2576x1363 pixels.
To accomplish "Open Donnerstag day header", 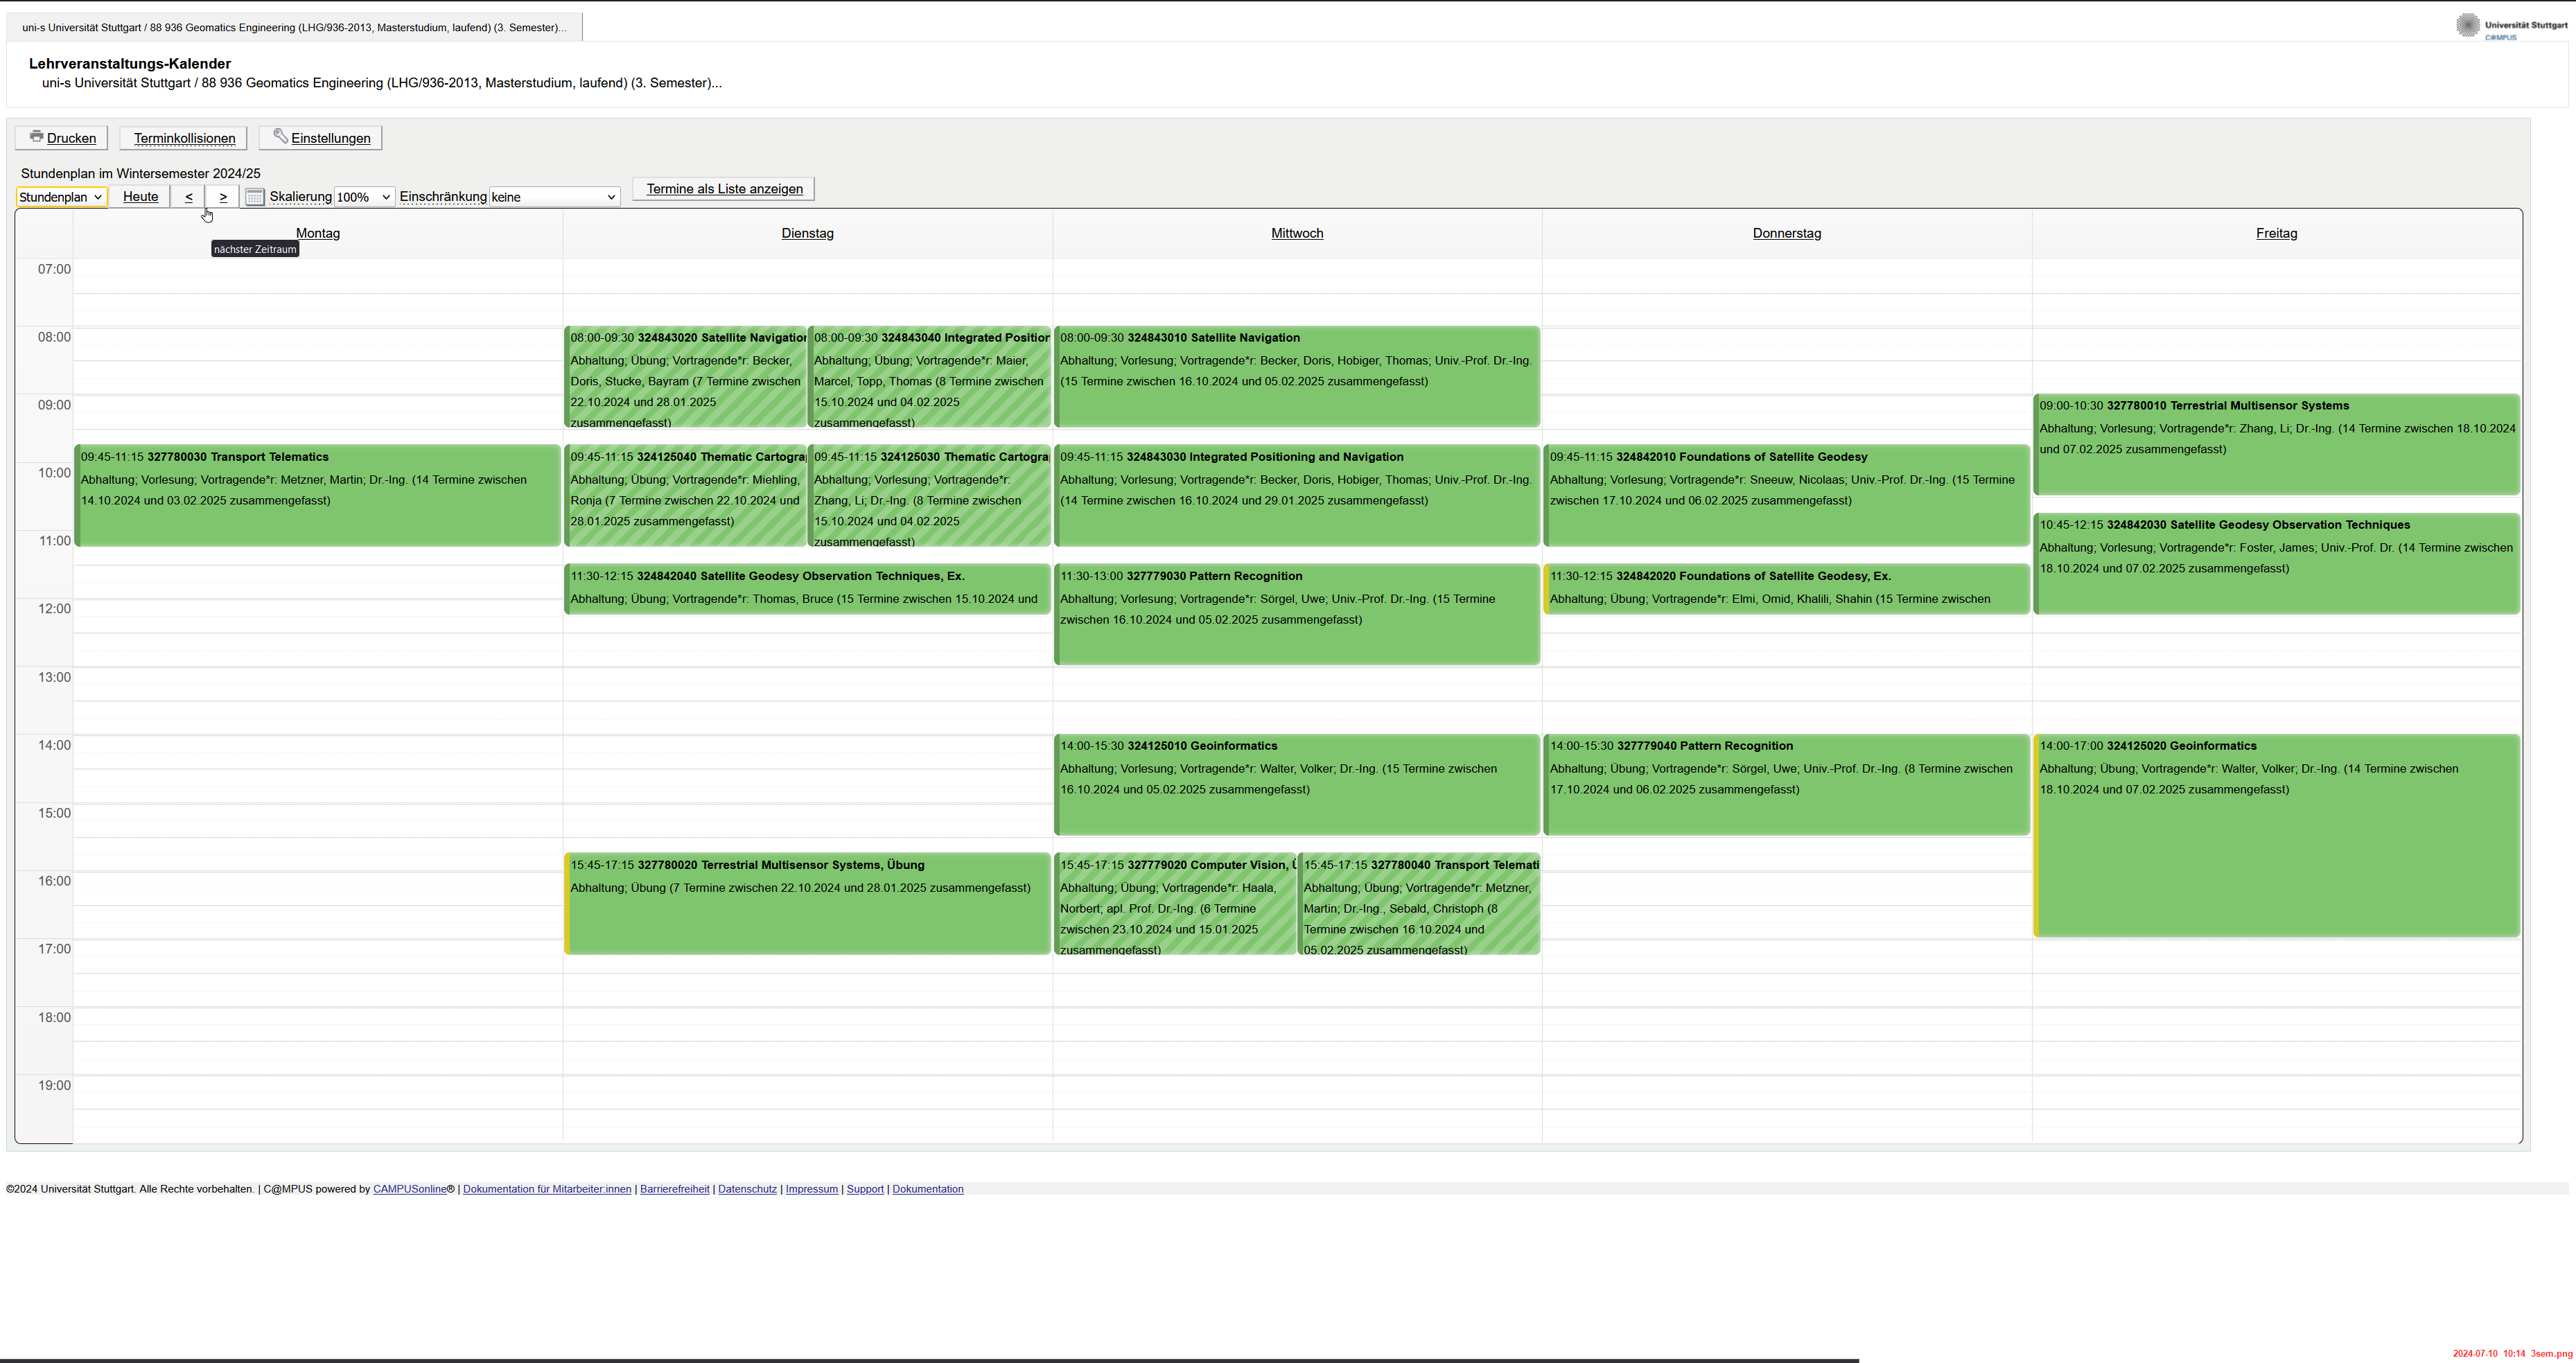I will 1786,233.
